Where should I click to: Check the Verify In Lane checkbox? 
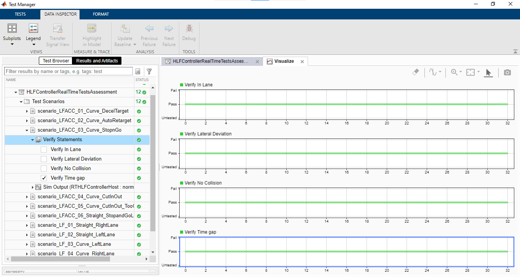point(44,150)
